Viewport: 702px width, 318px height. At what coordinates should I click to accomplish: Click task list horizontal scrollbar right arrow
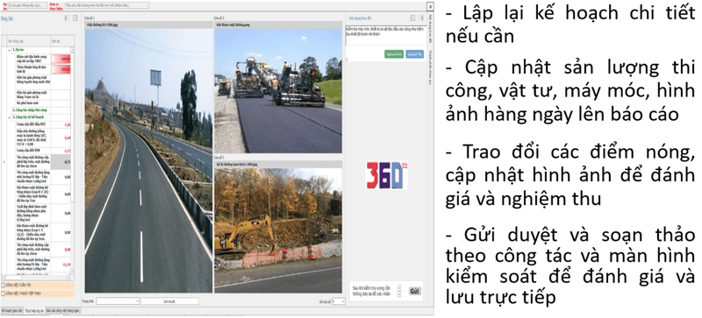pyautogui.click(x=68, y=277)
